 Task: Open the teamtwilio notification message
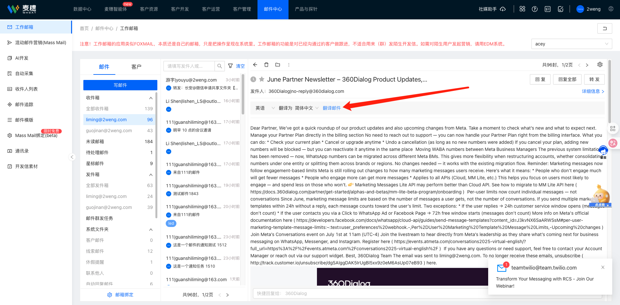(x=550, y=276)
